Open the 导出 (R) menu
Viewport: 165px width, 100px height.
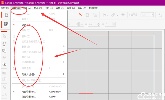[60, 8]
